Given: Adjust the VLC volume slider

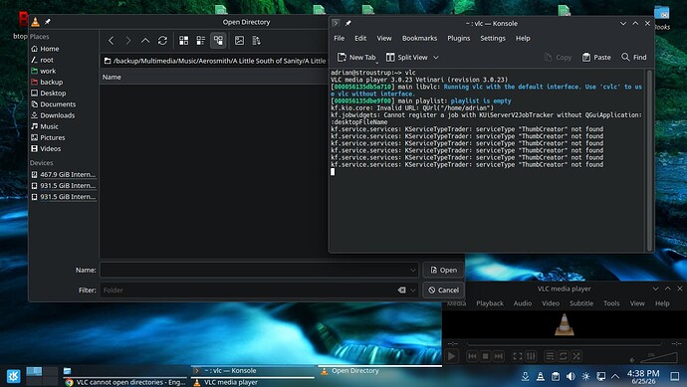Looking at the screenshot, I should coord(659,358).
